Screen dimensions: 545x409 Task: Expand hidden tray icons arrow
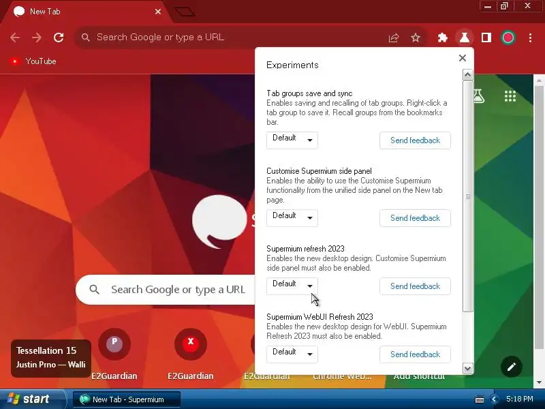494,399
